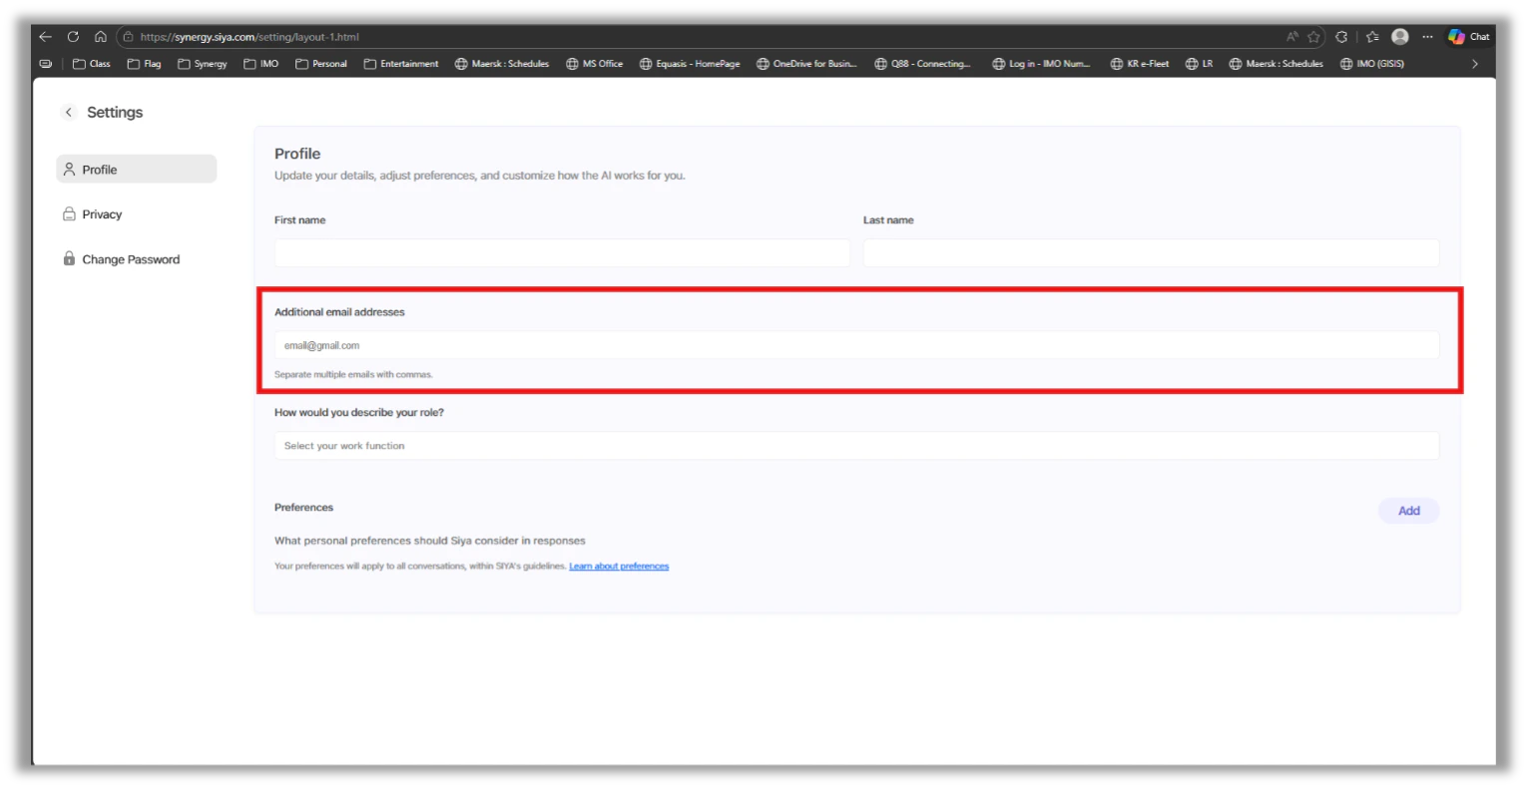This screenshot has width=1530, height=792.
Task: Add page to favorites star icon
Action: (x=1313, y=37)
